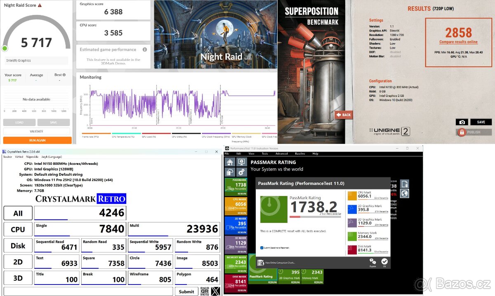Open the PerformanceTest home screen icon
The width and height of the screenshot is (495, 296).
coord(230,162)
